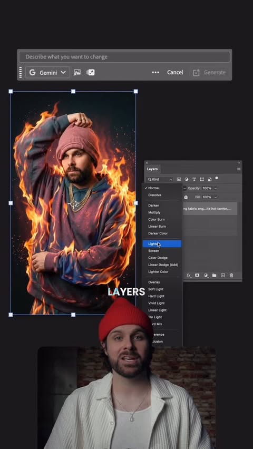
Task: Click the bottom-left transform handle
Action: [11, 315]
